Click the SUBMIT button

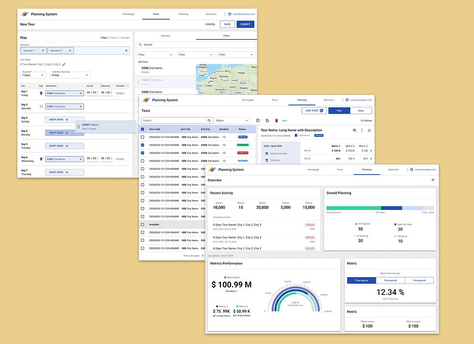click(245, 24)
